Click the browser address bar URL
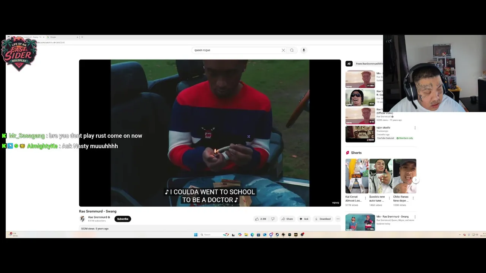Viewport: 486px width, 273px height. [51, 42]
